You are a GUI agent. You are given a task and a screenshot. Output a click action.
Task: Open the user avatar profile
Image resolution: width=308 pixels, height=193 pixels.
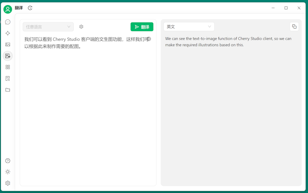tap(8, 9)
